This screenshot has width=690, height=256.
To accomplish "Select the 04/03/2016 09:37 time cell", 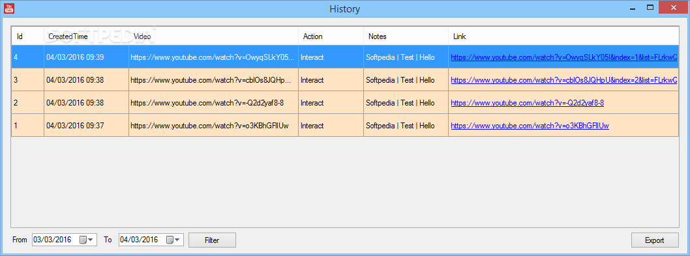I will [x=86, y=125].
